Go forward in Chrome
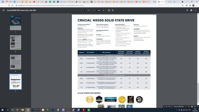The height and width of the screenshot is (112, 199). click(6, 6)
